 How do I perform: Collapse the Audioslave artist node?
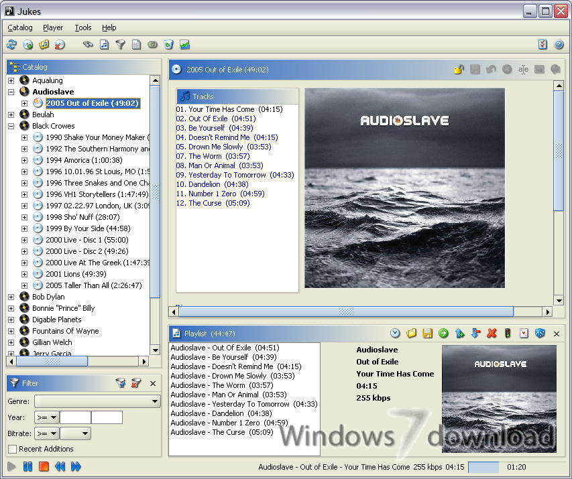[x=11, y=92]
